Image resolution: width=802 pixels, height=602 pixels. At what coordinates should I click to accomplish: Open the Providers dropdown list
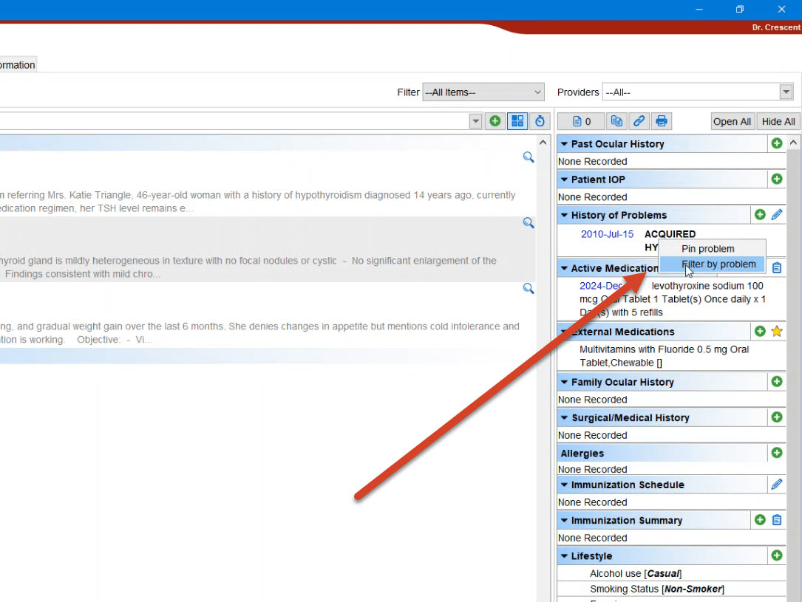[697, 92]
